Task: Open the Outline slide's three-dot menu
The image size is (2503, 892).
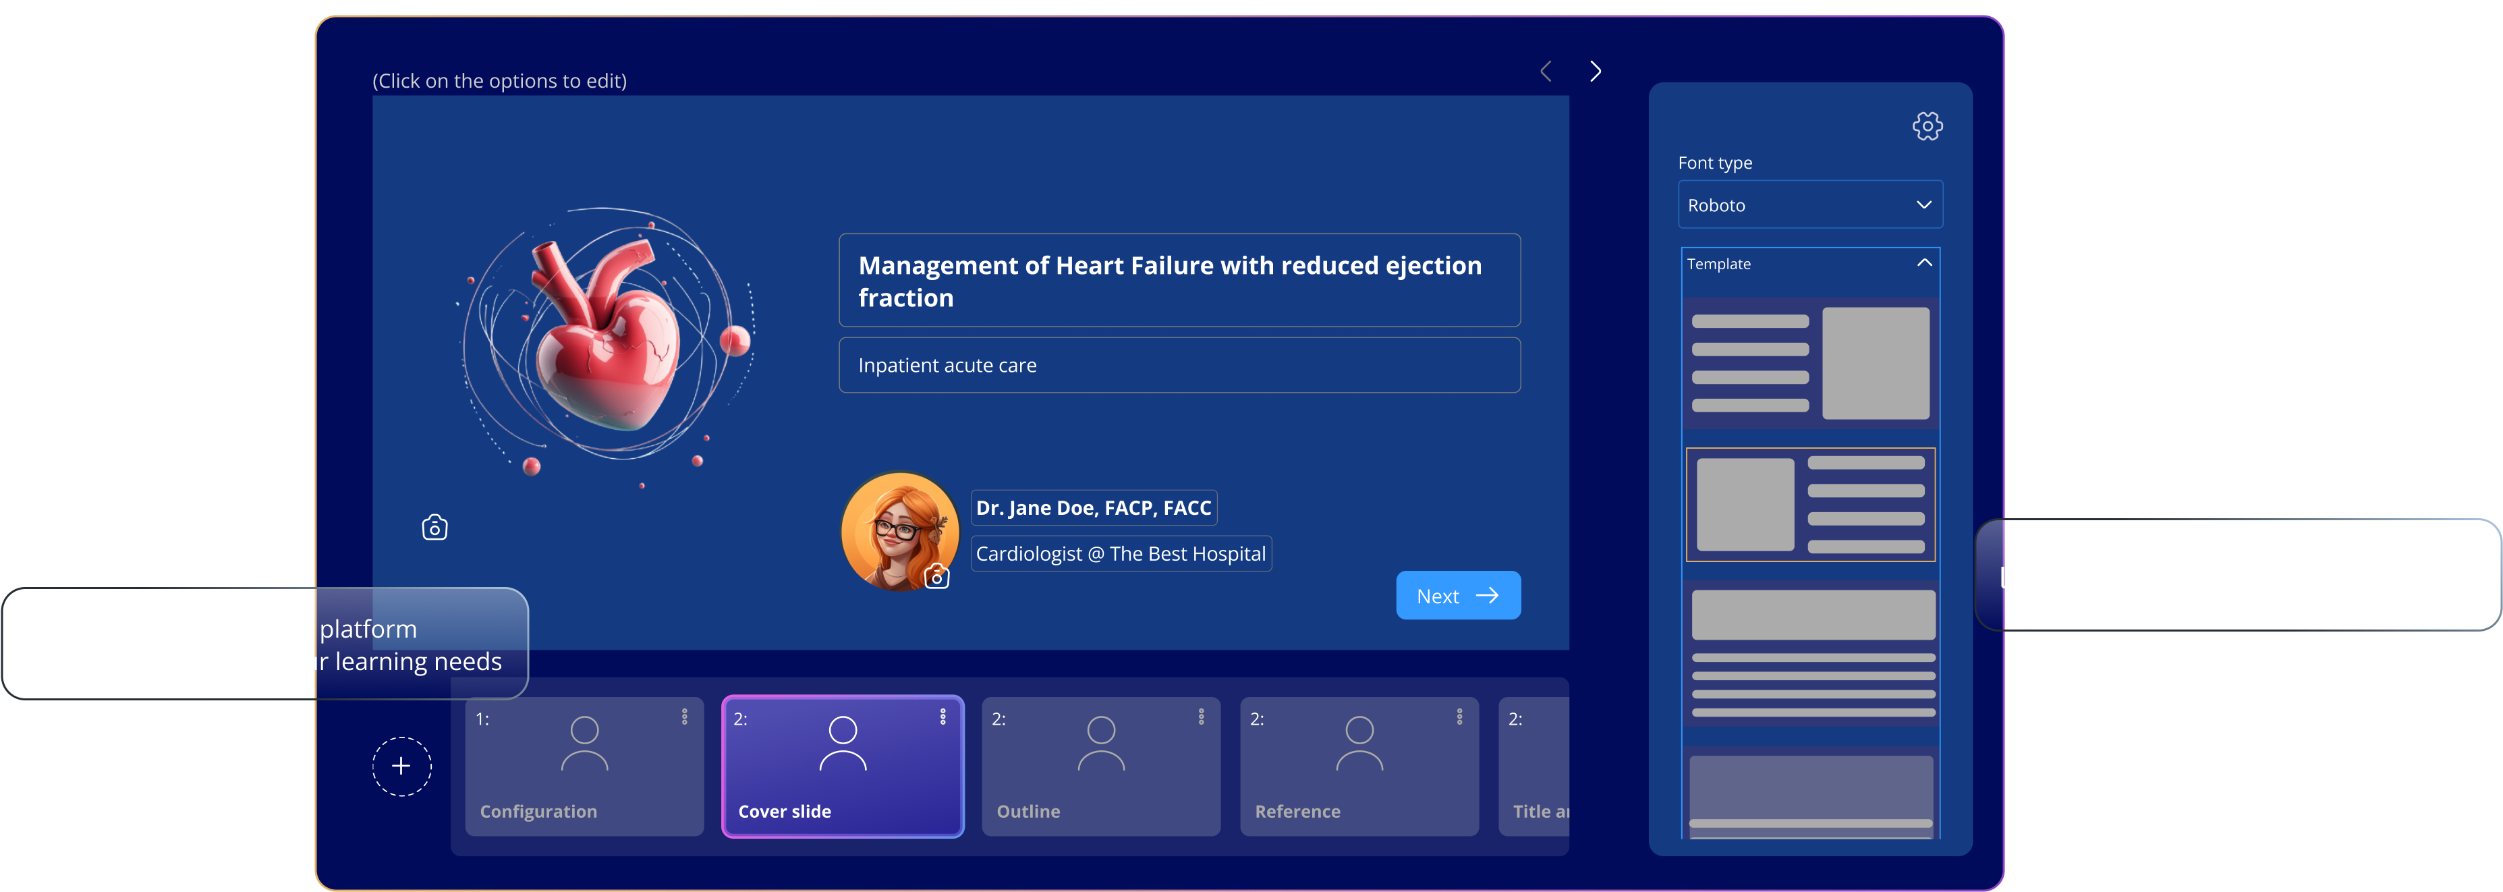Action: tap(1201, 716)
